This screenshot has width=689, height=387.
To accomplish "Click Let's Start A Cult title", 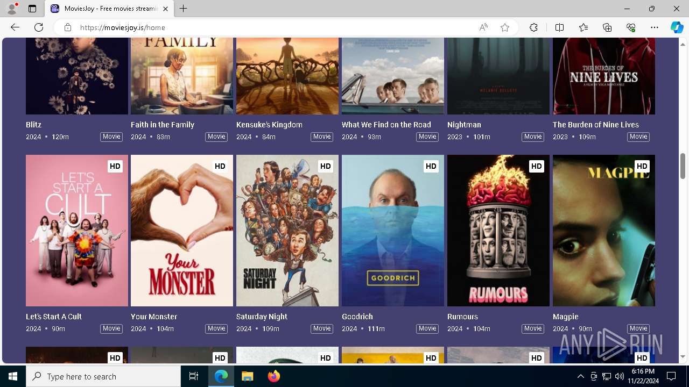I will tap(54, 317).
